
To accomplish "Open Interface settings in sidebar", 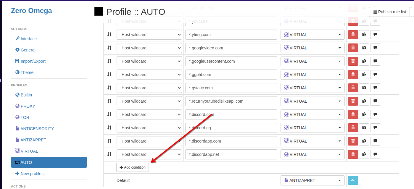I will pos(28,39).
